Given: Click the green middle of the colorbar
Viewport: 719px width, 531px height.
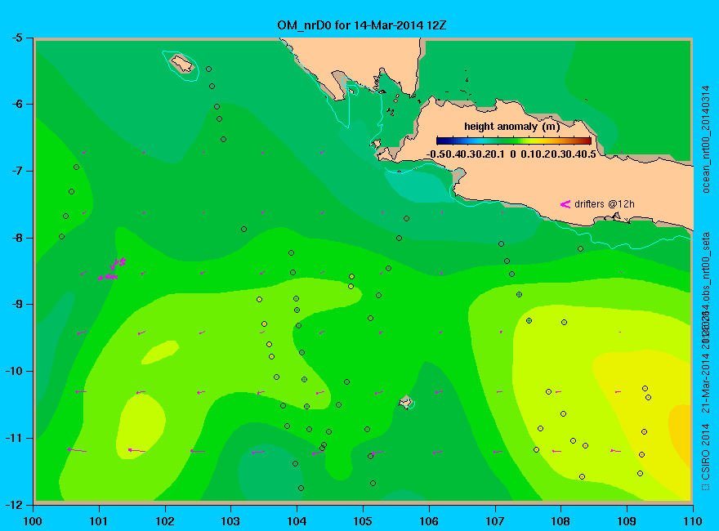Looking at the screenshot, I should click(x=514, y=141).
